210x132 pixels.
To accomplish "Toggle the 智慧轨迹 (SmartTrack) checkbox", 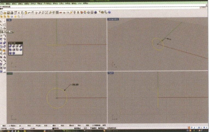I will point(94,125).
